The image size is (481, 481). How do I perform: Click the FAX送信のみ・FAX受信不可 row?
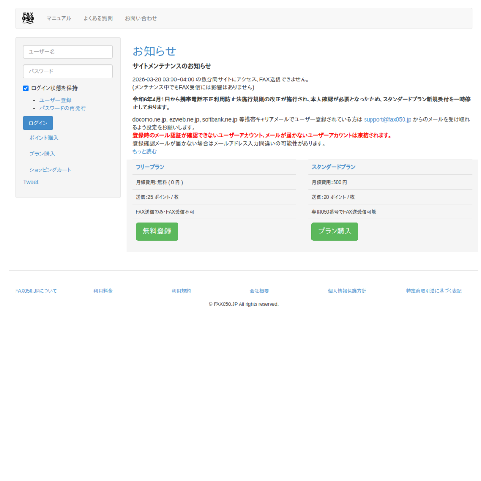214,212
